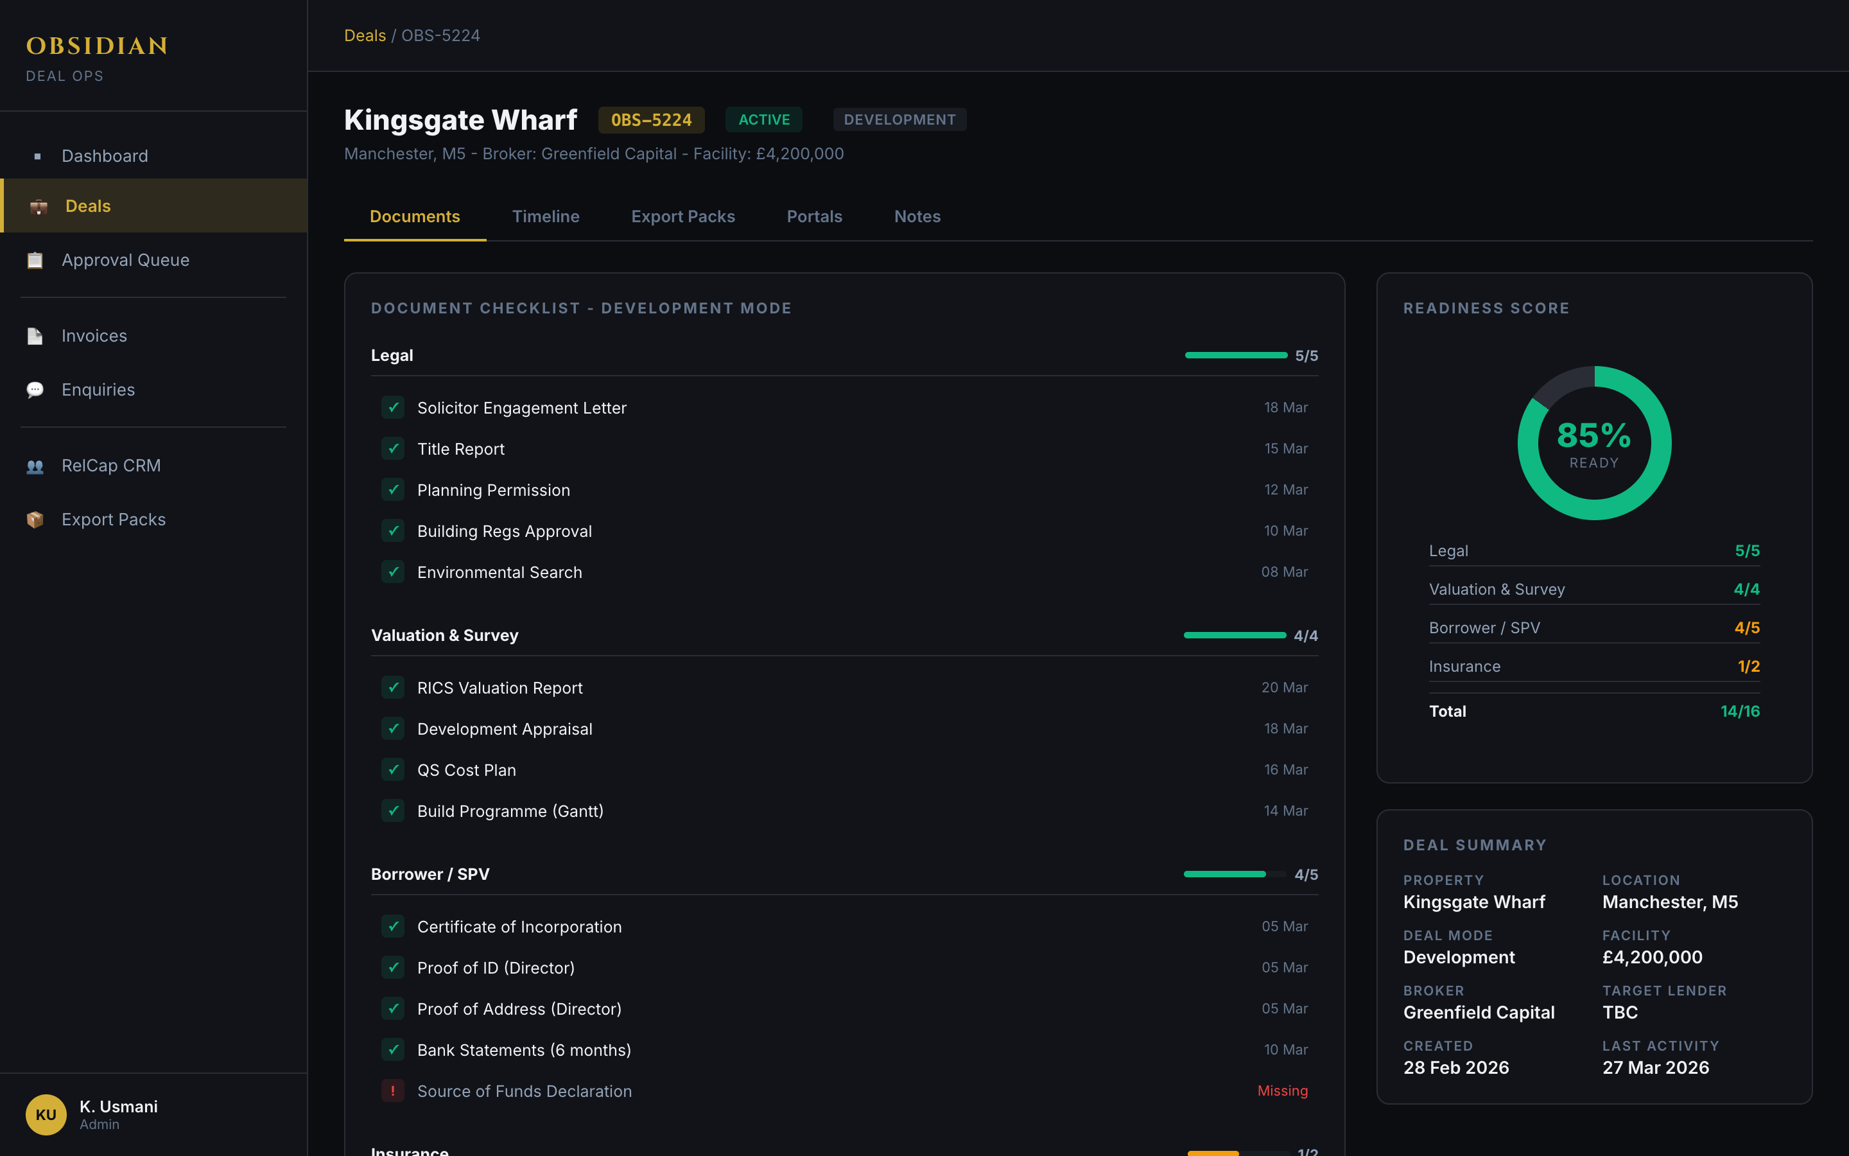Collapse the Legal checklist section header

844,356
